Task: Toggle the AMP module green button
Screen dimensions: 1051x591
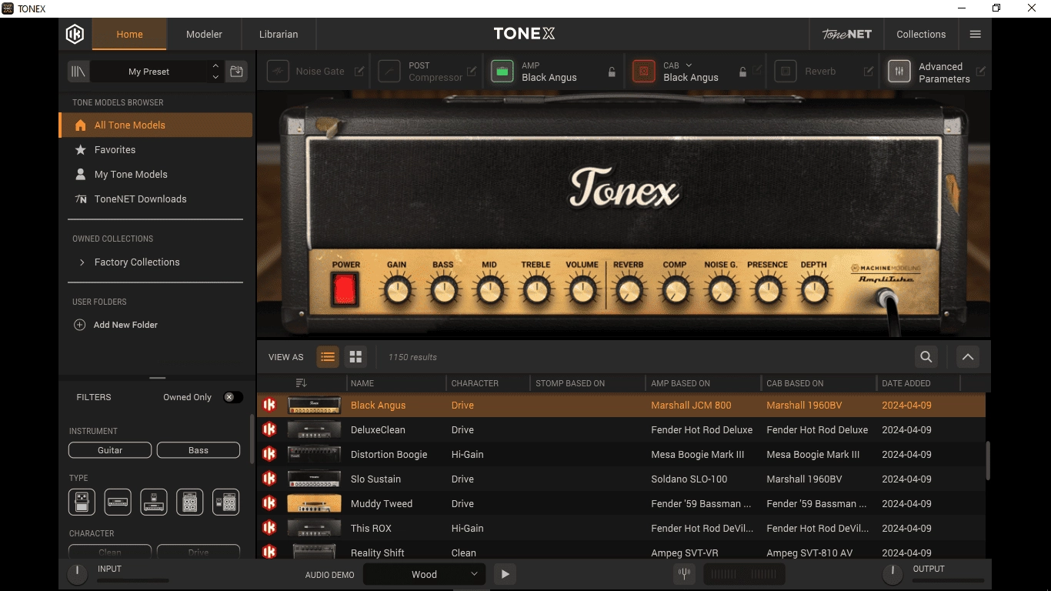Action: pos(502,72)
